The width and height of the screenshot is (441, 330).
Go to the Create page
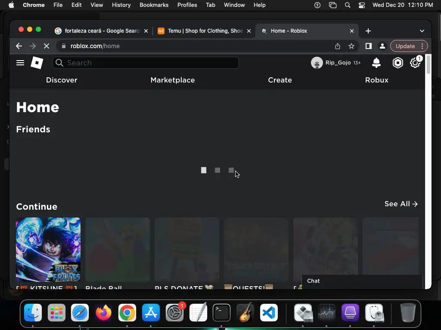pyautogui.click(x=280, y=80)
